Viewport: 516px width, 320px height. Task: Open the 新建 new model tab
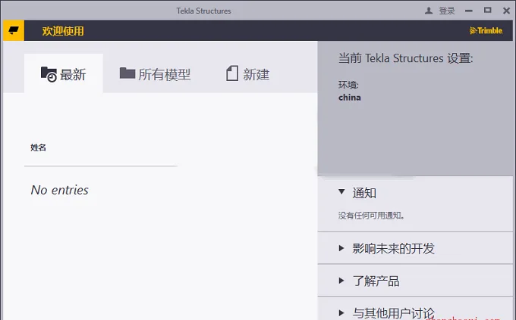tap(248, 74)
